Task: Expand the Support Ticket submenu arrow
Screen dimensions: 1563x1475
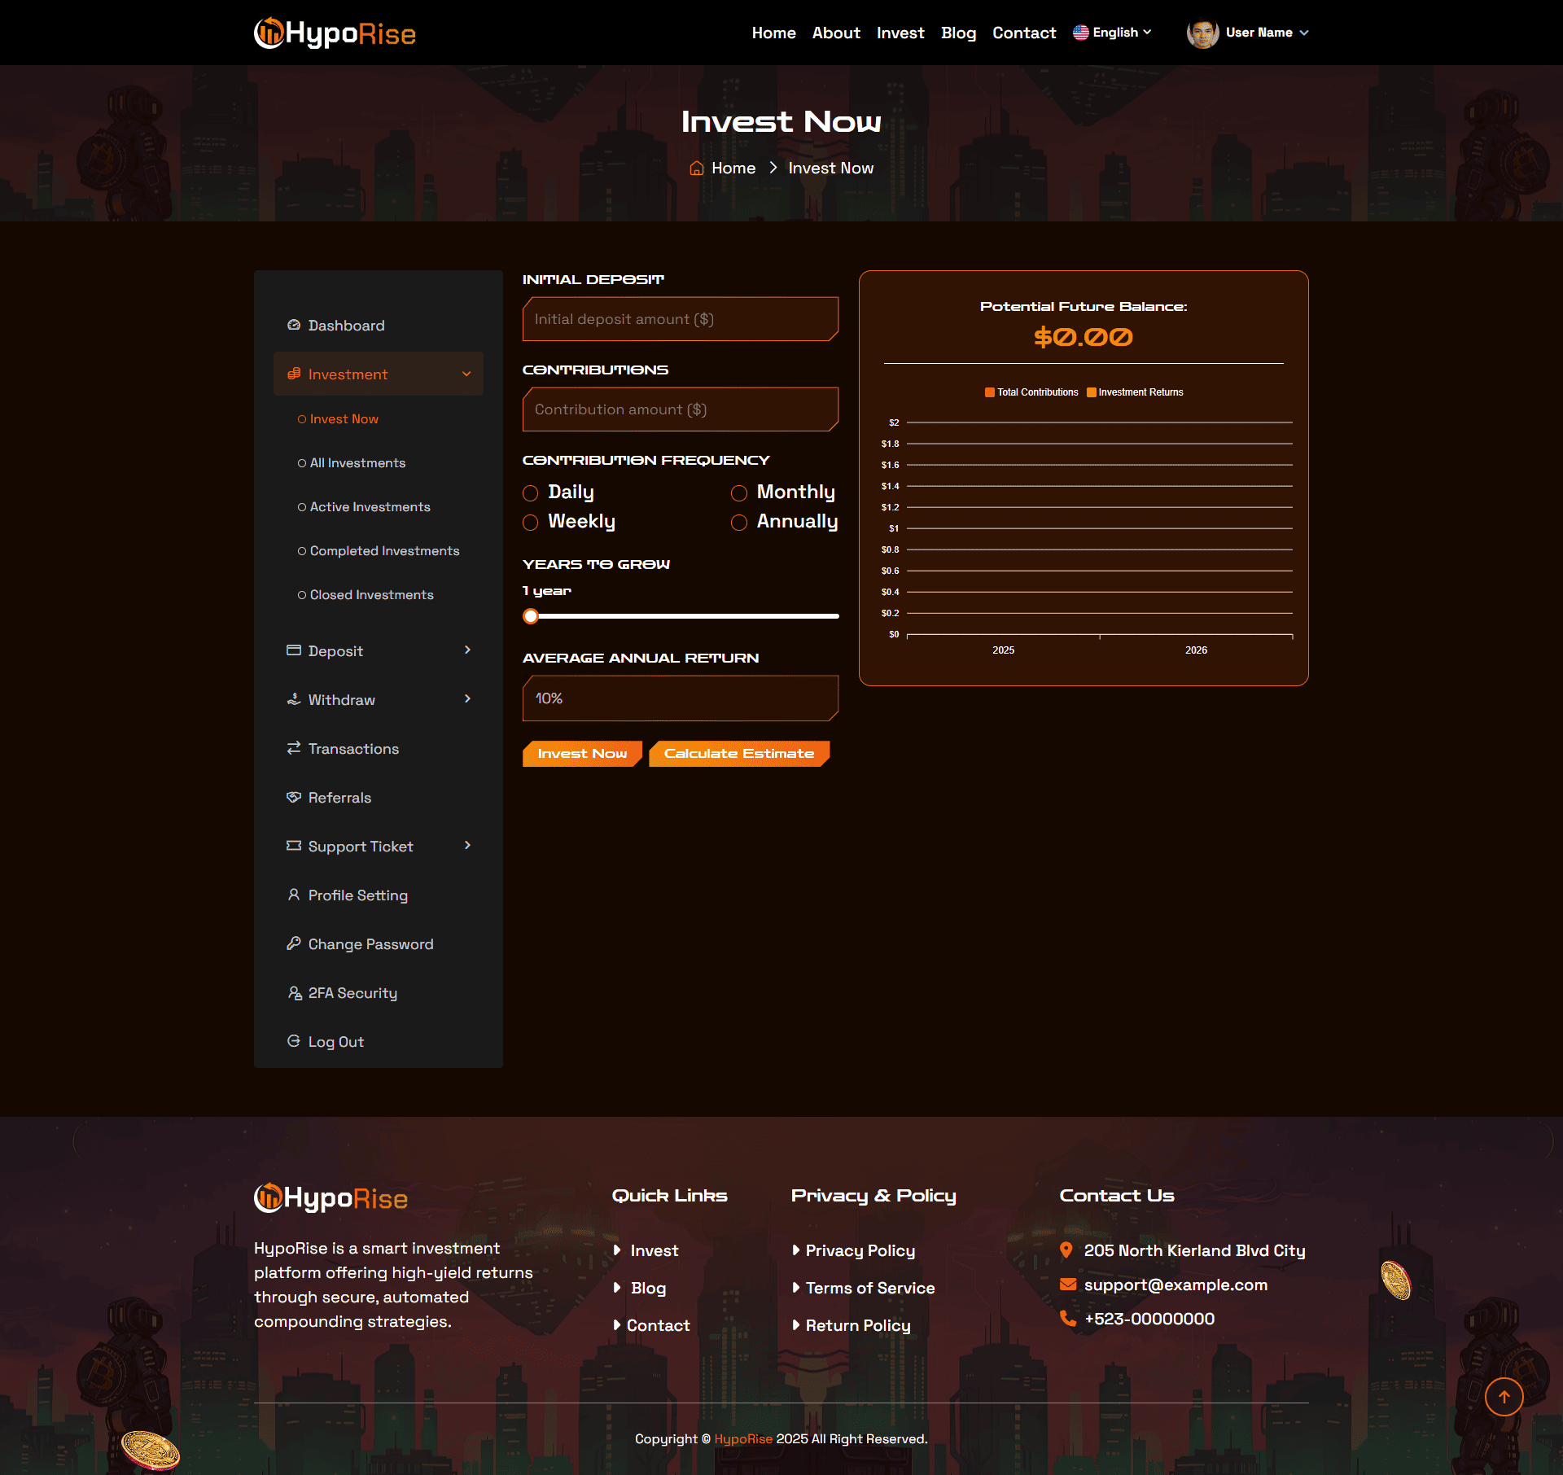Action: click(x=467, y=845)
